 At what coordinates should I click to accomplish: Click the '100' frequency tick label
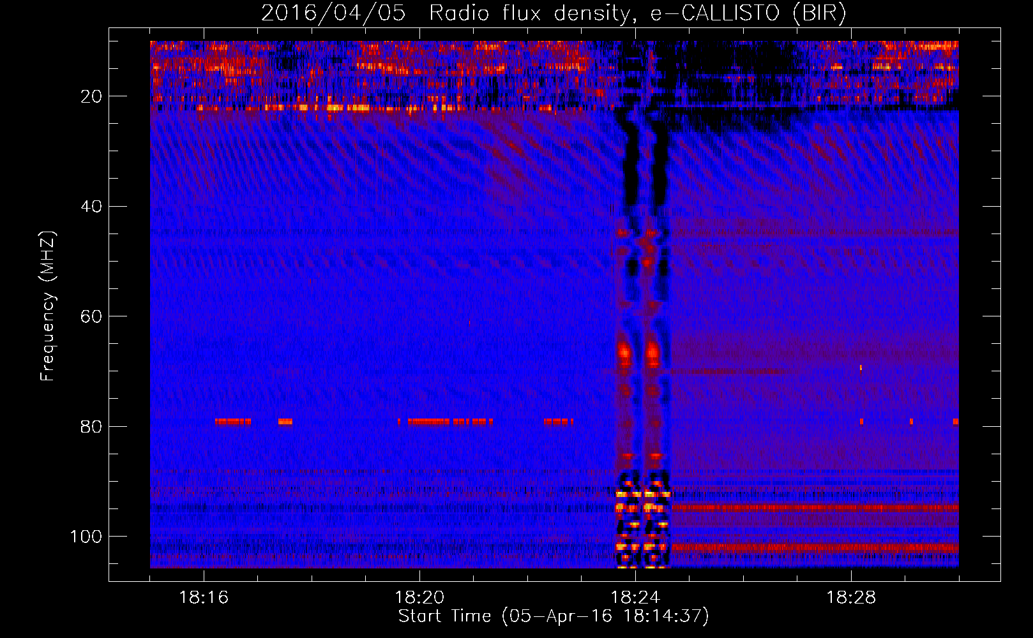click(86, 537)
